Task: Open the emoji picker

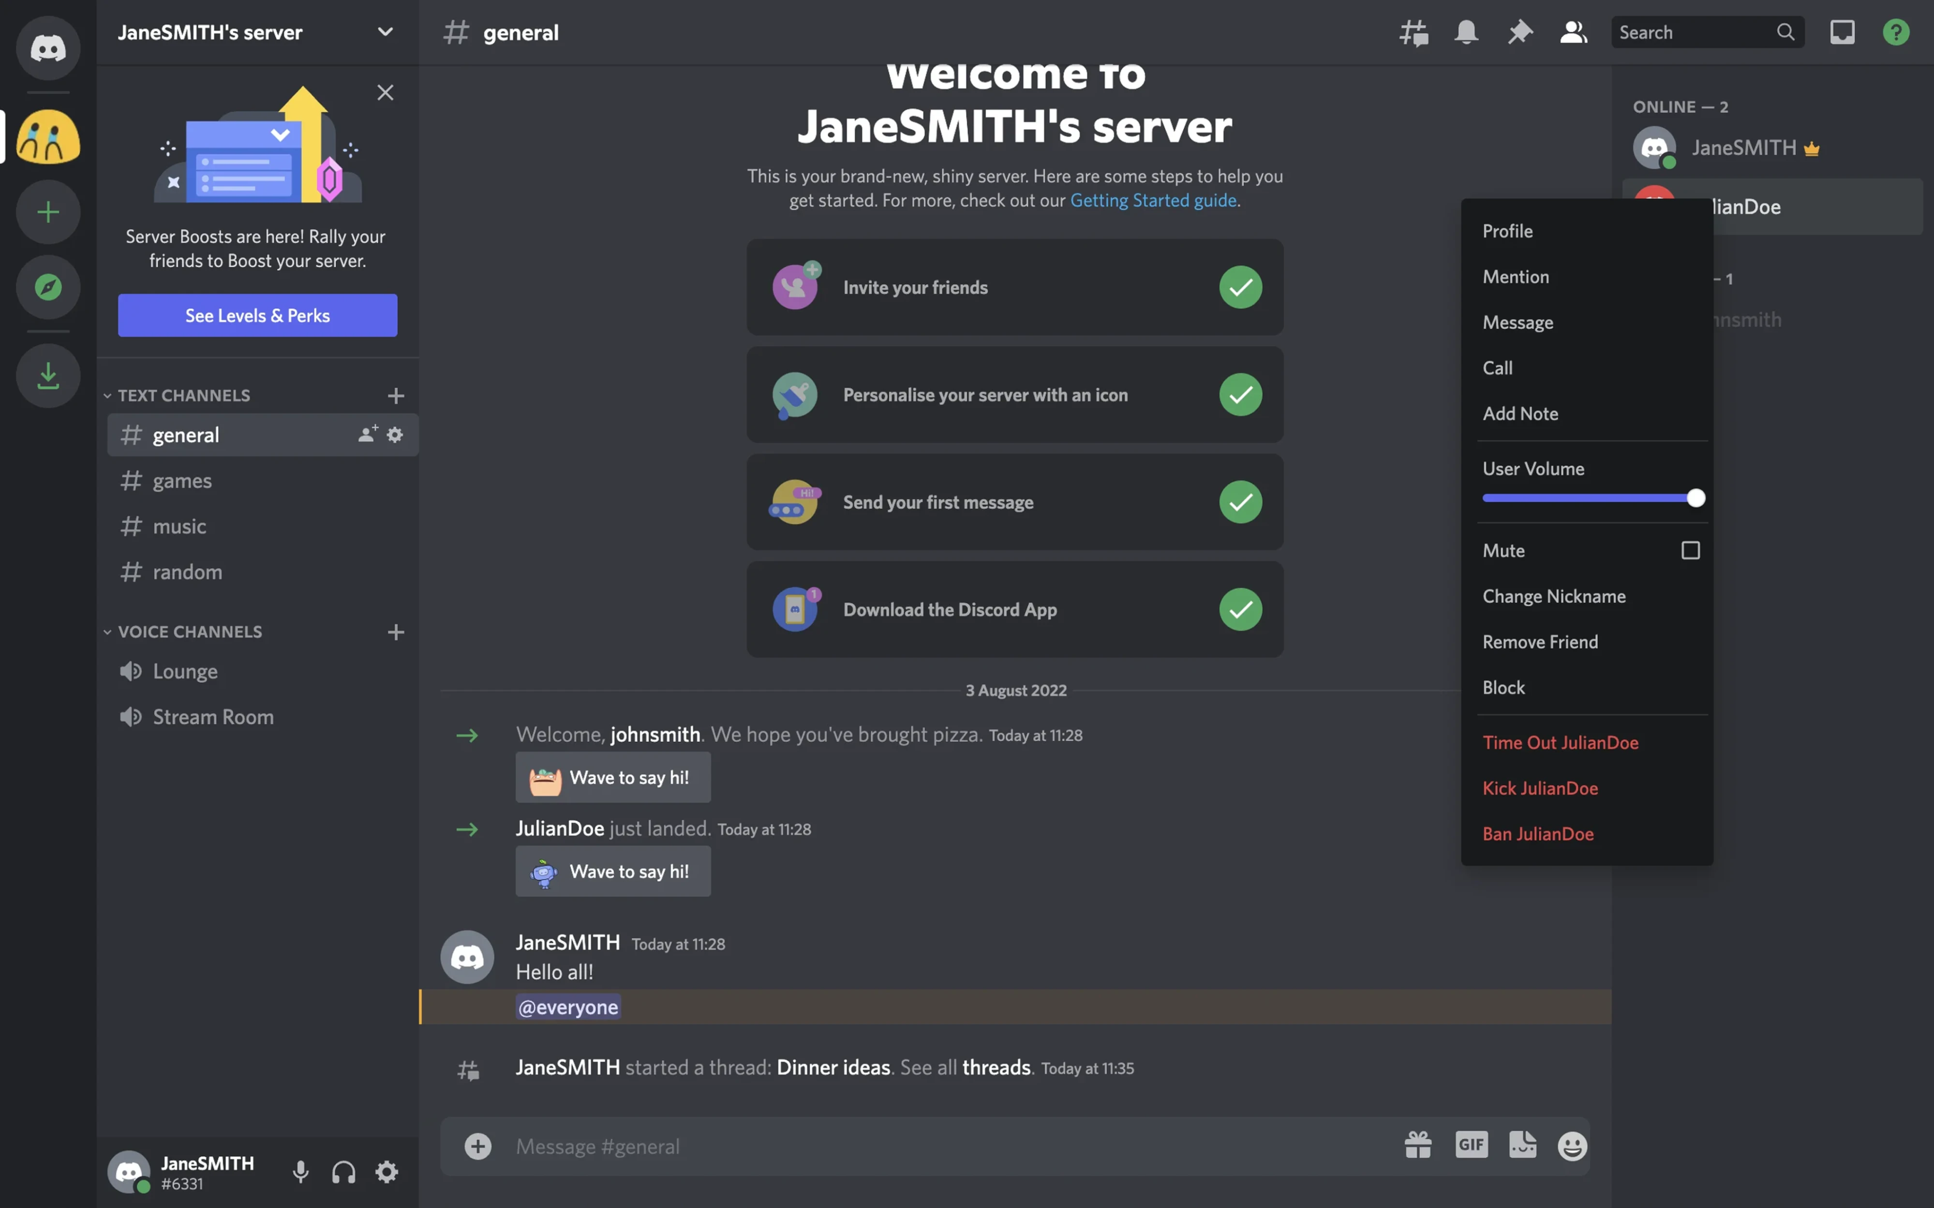Action: click(1573, 1146)
